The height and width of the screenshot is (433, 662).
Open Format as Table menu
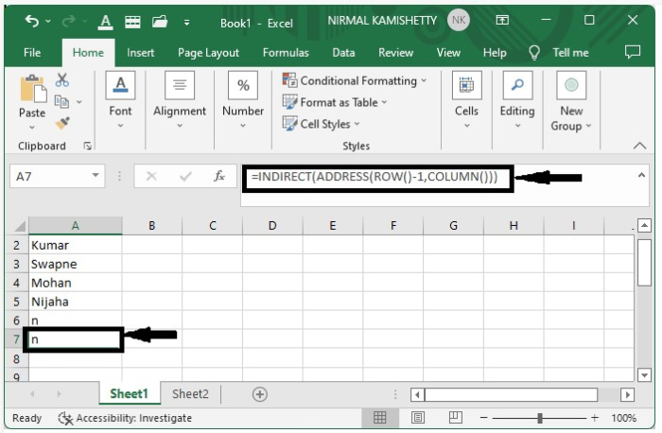[x=335, y=102]
